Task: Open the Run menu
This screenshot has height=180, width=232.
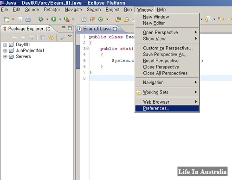Action: (128, 10)
